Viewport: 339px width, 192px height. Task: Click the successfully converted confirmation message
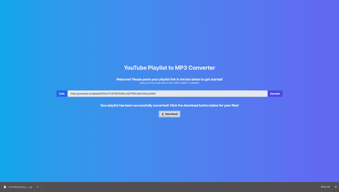(169, 106)
